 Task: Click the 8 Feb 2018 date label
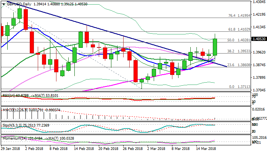click(59, 149)
